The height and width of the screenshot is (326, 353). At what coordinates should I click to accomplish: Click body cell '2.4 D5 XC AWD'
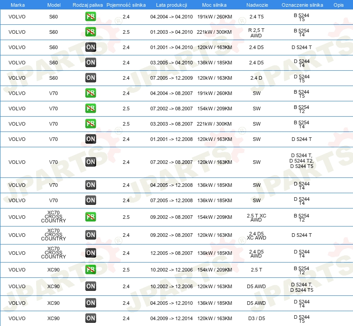[256, 235]
